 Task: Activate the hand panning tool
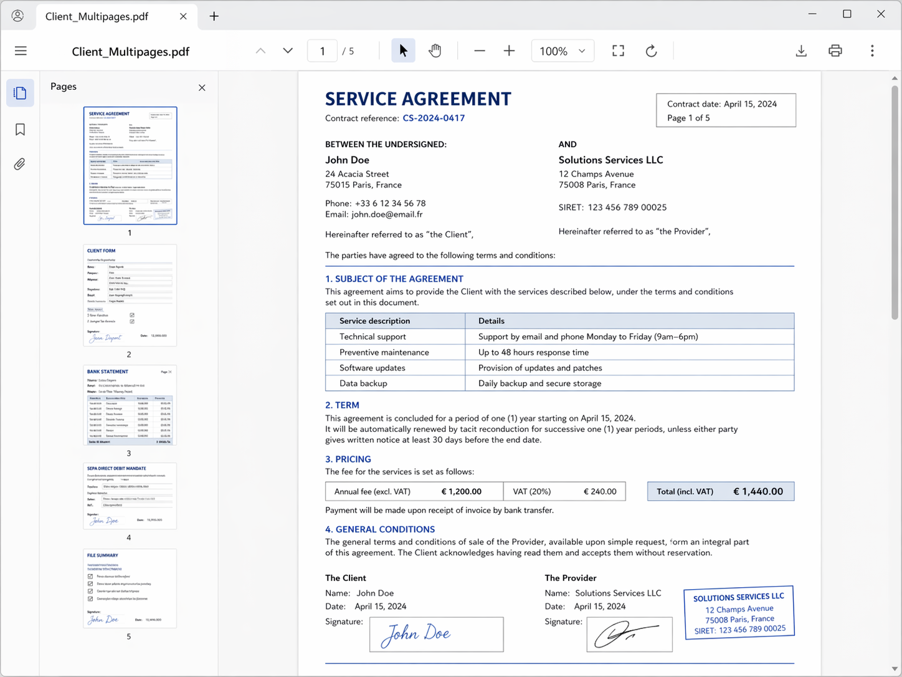[x=435, y=50]
